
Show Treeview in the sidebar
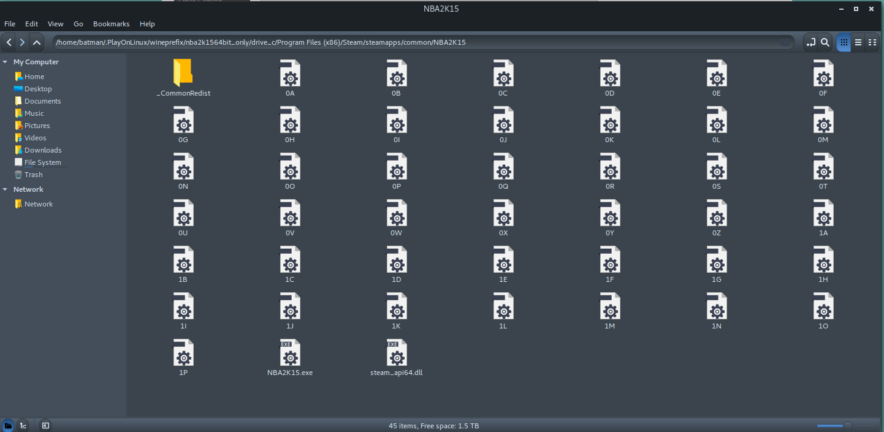(23, 425)
